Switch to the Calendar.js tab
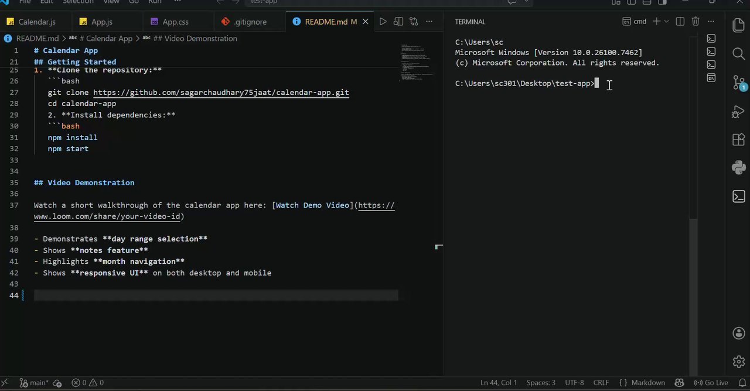Screen dimensions: 750x391 point(36,22)
